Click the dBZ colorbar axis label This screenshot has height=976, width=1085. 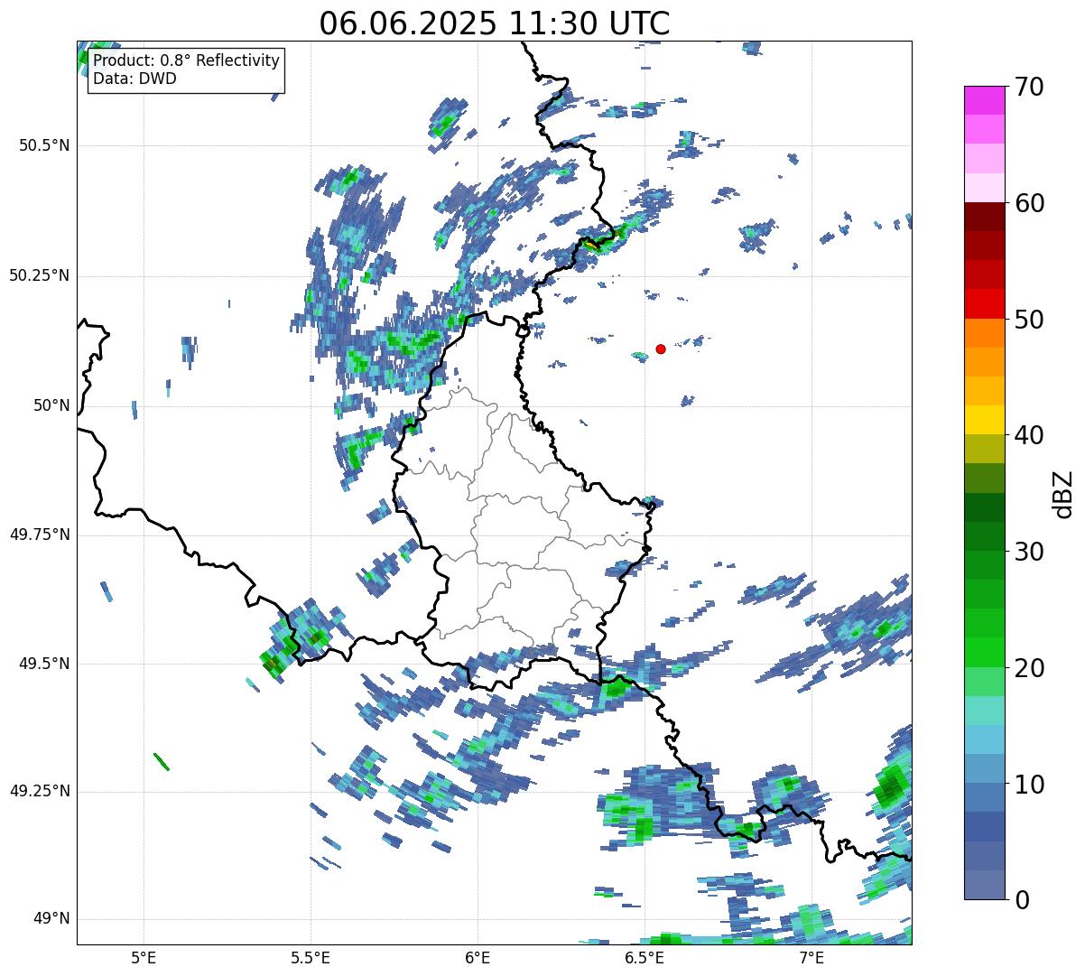pyautogui.click(x=1062, y=493)
